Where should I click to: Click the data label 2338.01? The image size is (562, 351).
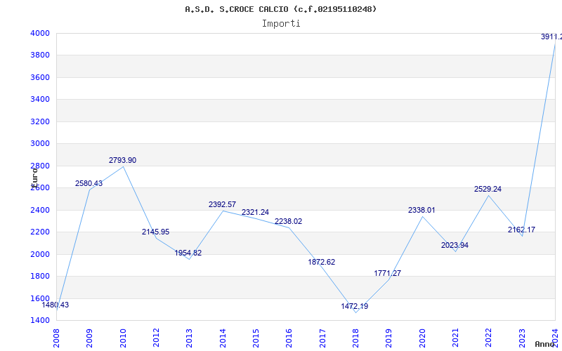tap(421, 210)
